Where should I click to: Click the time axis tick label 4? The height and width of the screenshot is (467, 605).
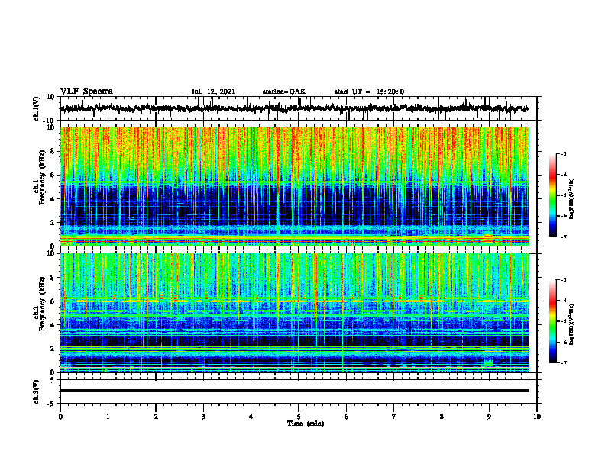pos(251,417)
